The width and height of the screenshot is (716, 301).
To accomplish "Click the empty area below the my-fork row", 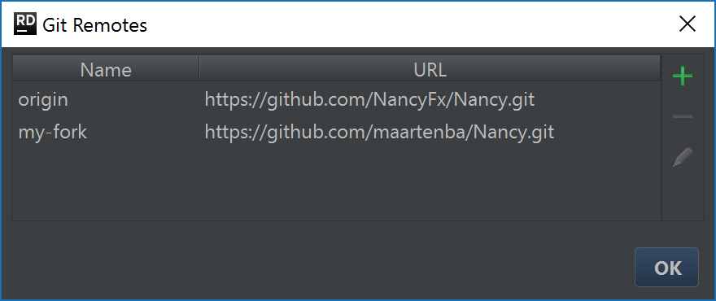I will (x=337, y=185).
